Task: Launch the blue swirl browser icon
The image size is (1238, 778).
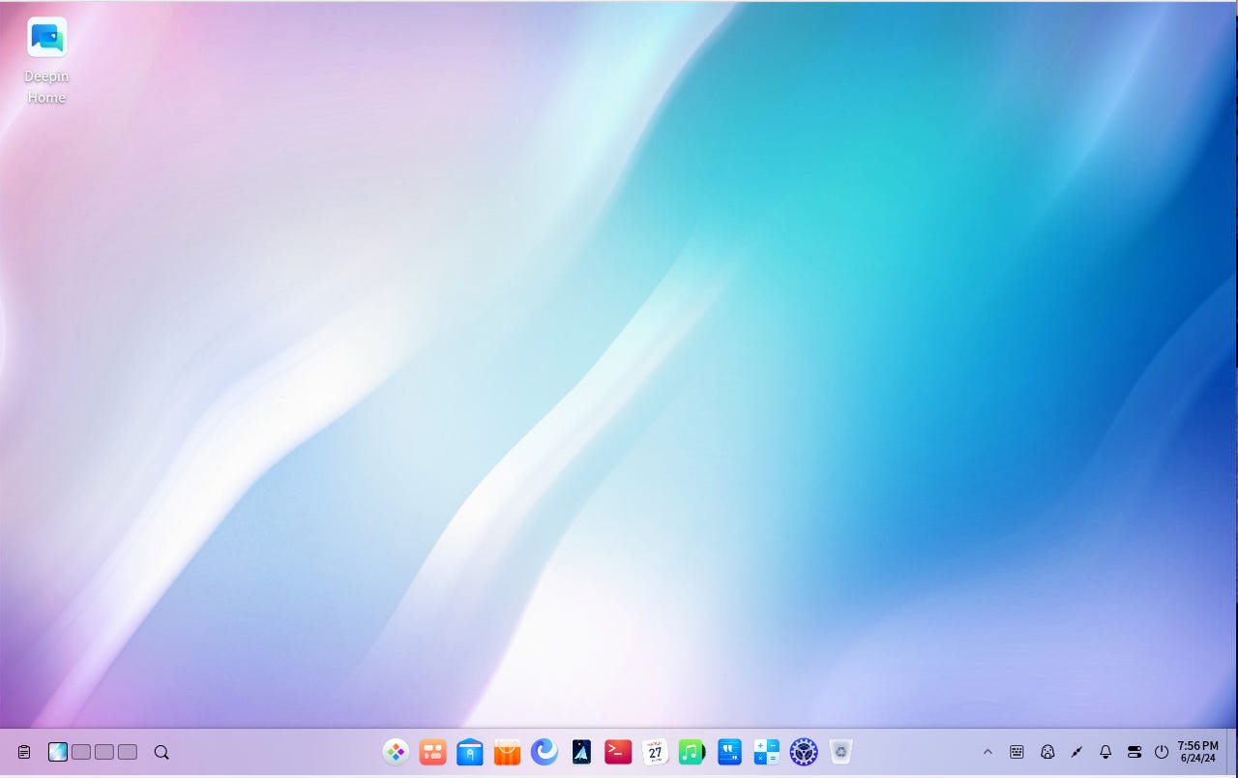Action: click(x=545, y=752)
